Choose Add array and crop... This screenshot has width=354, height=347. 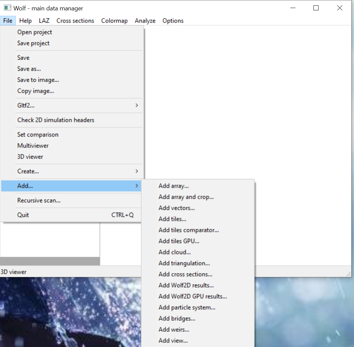click(186, 197)
